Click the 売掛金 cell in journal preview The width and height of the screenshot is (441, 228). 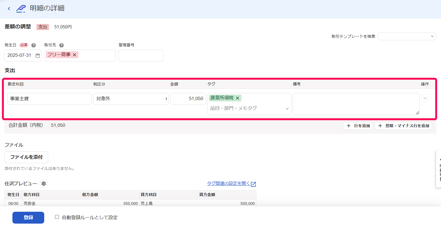coord(30,203)
